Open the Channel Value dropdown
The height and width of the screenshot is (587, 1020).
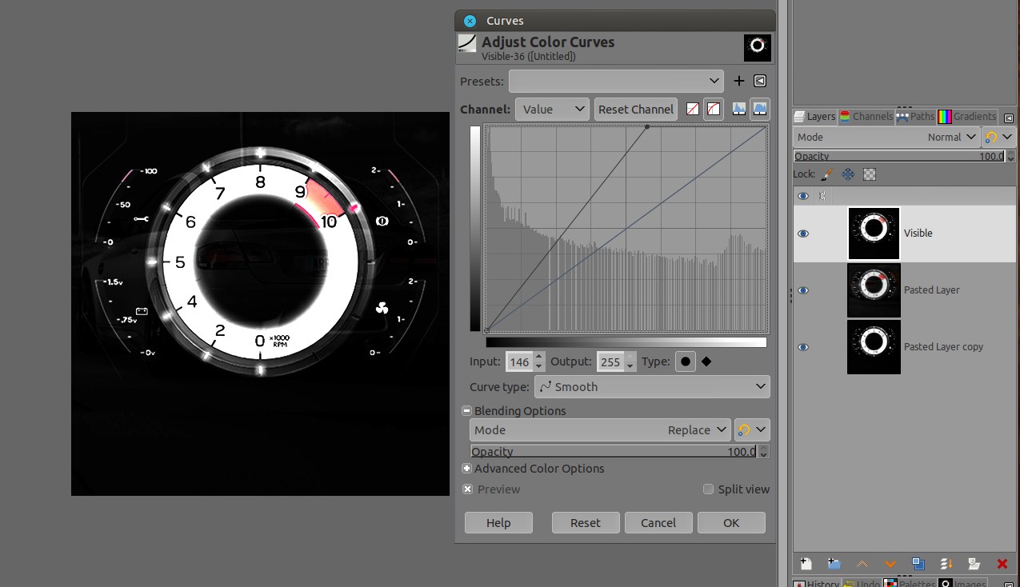[552, 110]
